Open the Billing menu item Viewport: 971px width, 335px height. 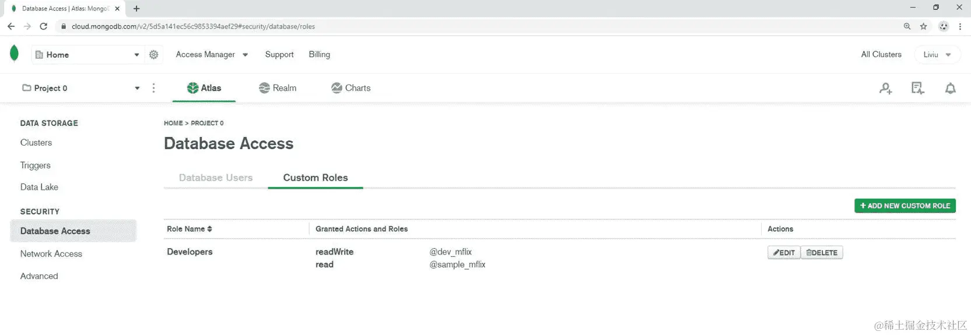tap(320, 55)
